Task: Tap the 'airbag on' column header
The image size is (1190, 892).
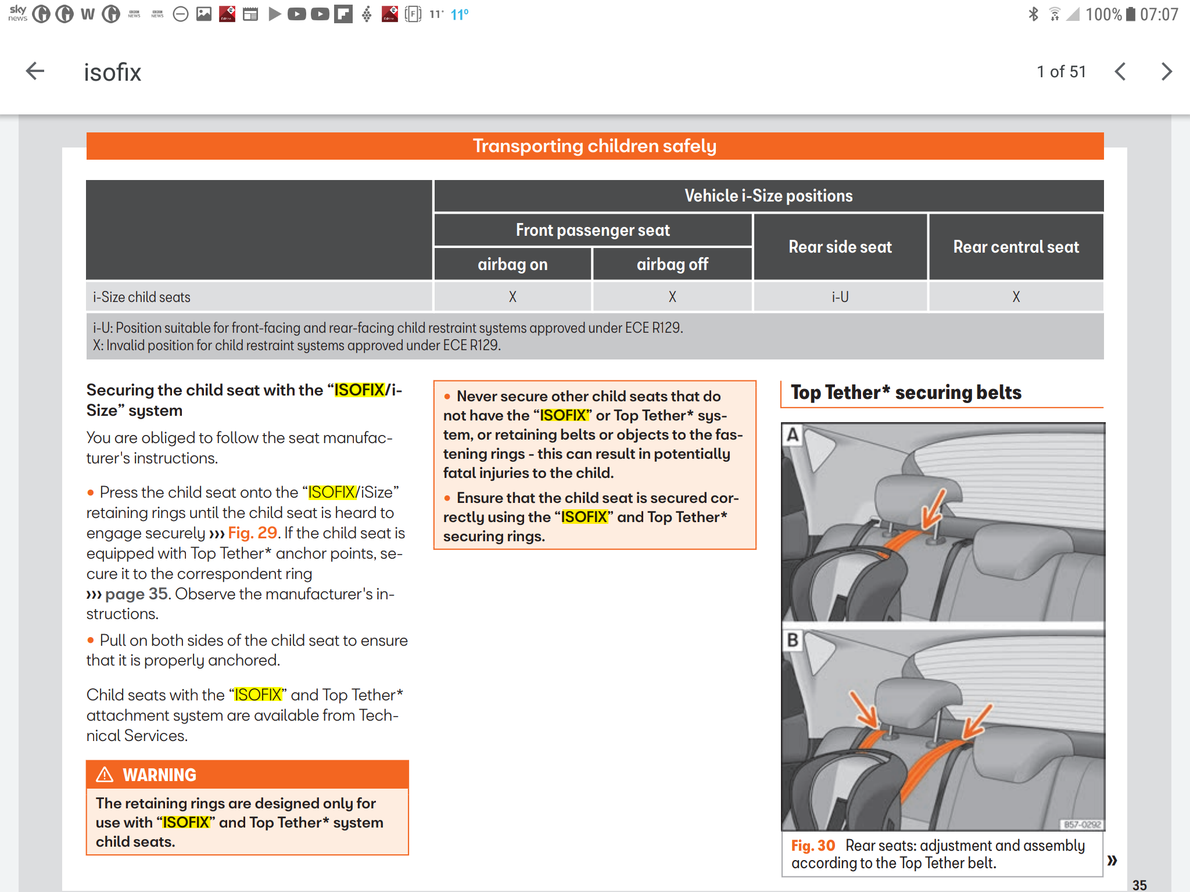Action: (512, 264)
